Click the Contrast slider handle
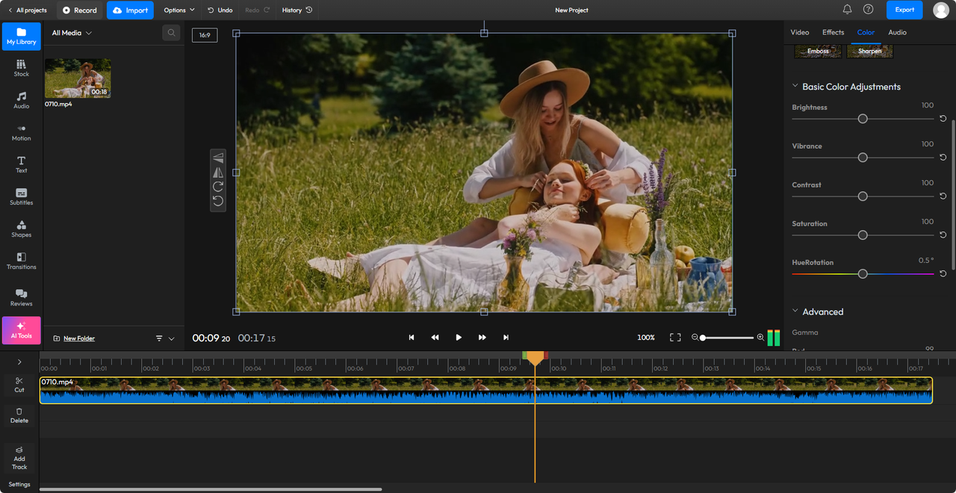Image resolution: width=956 pixels, height=493 pixels. tap(863, 196)
